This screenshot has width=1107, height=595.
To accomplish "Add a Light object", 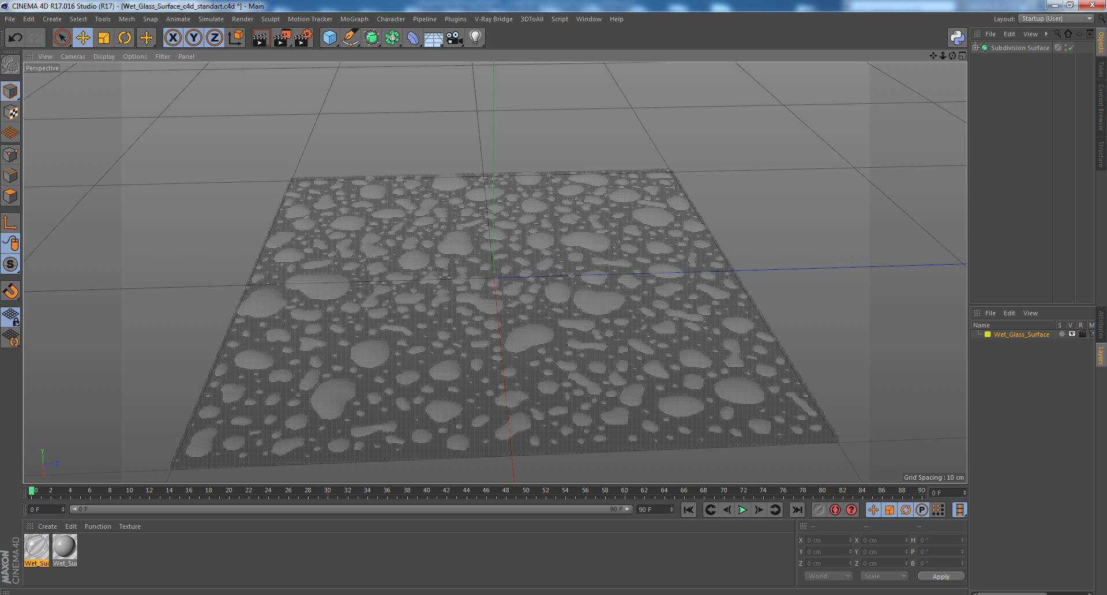I will coord(475,38).
